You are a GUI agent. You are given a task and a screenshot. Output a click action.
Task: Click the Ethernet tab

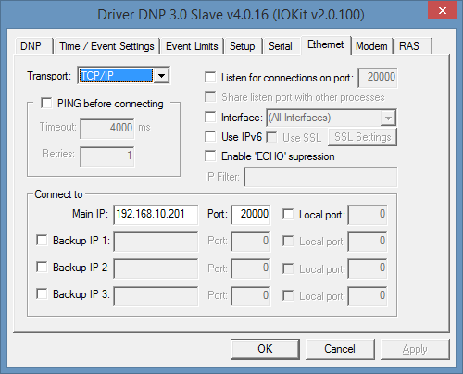point(326,45)
